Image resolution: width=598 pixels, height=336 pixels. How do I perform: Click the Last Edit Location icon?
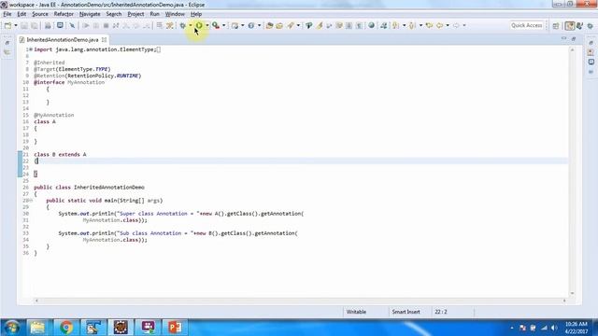tap(430, 25)
